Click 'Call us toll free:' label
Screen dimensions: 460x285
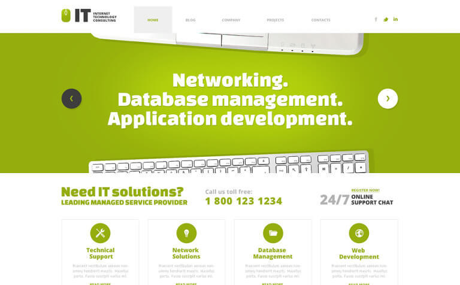pyautogui.click(x=229, y=192)
